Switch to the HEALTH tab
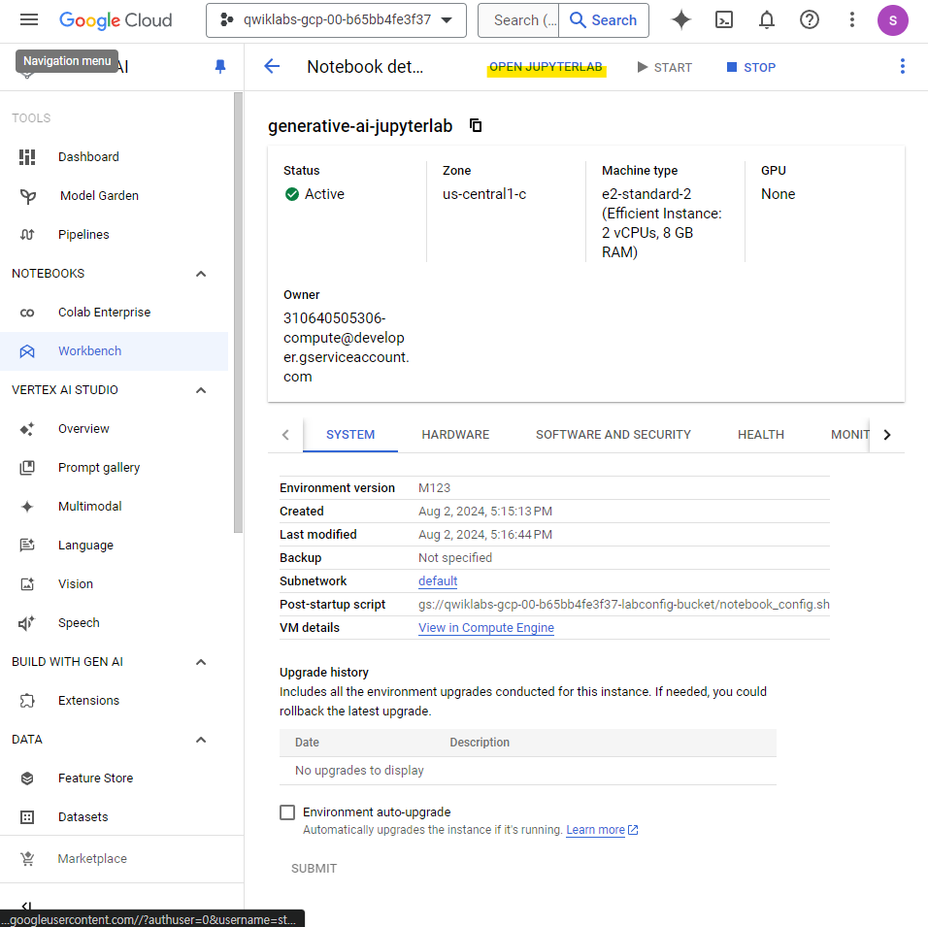 [760, 435]
